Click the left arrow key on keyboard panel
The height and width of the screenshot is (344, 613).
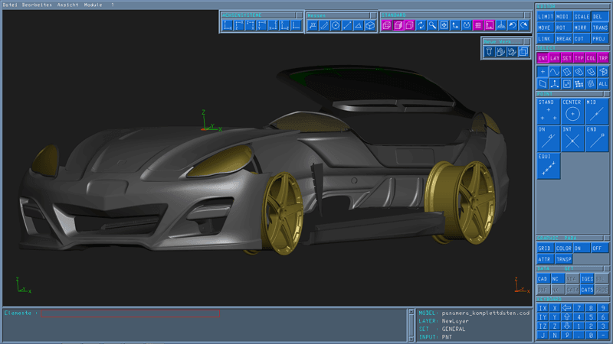(566, 308)
